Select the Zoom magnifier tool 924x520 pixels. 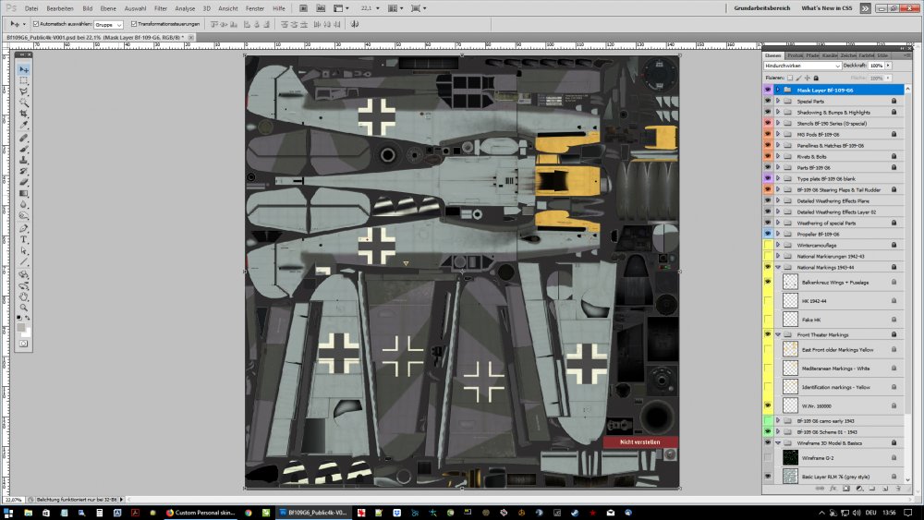tap(24, 308)
